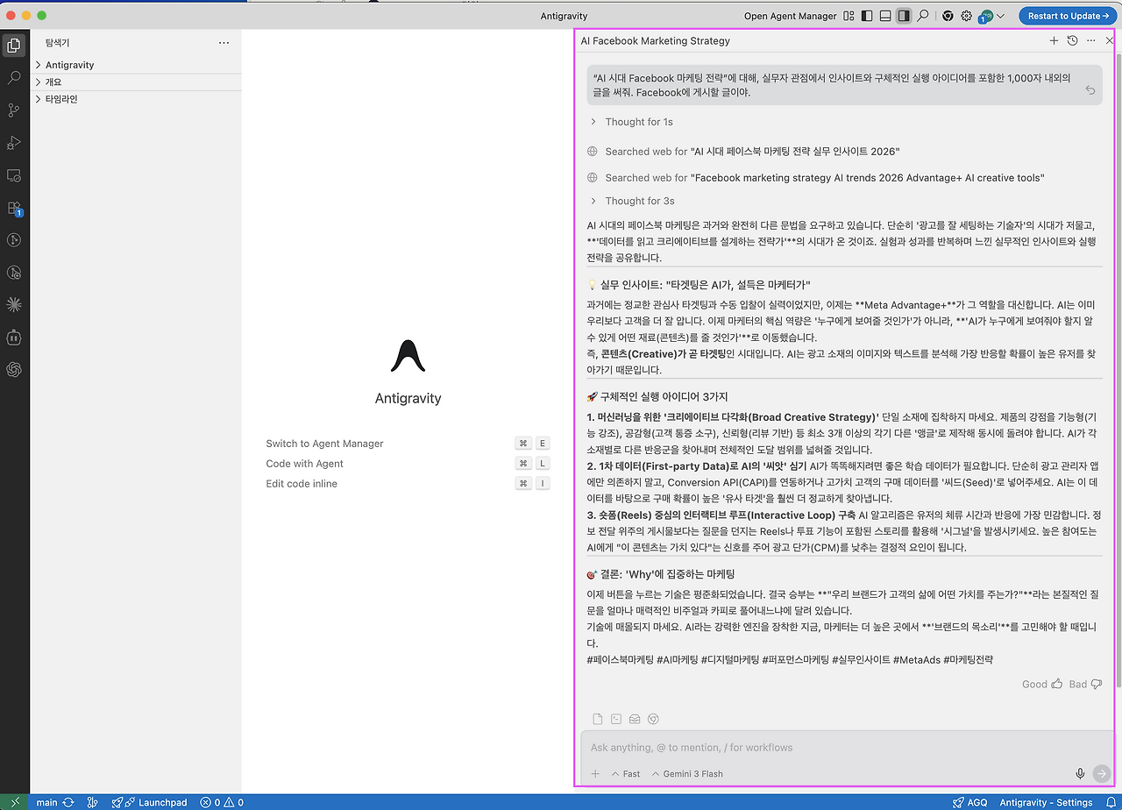Open the Source Control view
Image resolution: width=1122 pixels, height=810 pixels.
point(14,110)
